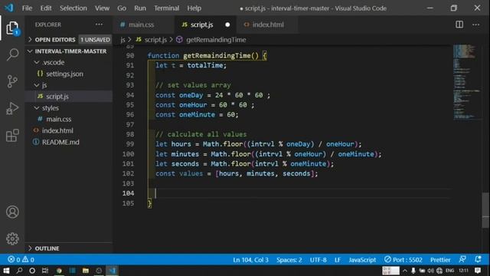490x276 pixels.
Task: Show hidden tray icons chevron
Action: [x=405, y=271]
